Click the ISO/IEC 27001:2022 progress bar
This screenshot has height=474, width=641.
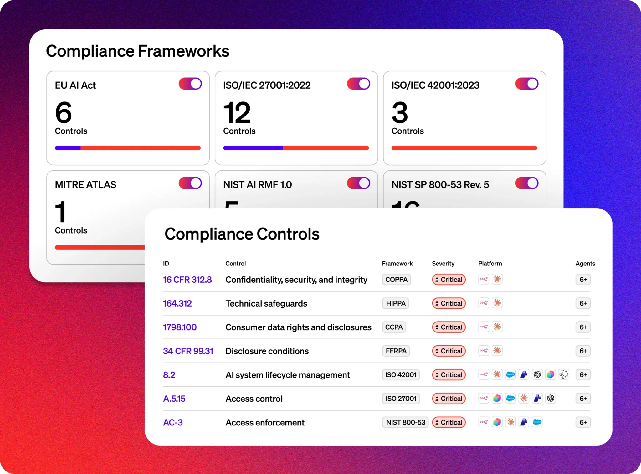[x=296, y=148]
